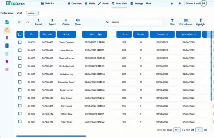Click the Import download icon
Viewport: 214px width, 138px height.
[38, 20]
